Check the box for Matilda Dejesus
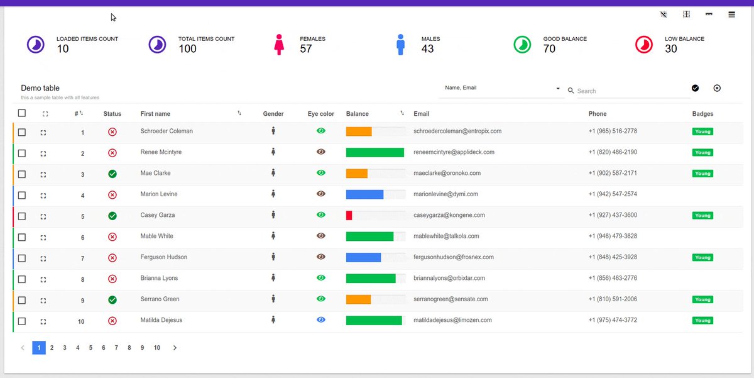 click(22, 321)
